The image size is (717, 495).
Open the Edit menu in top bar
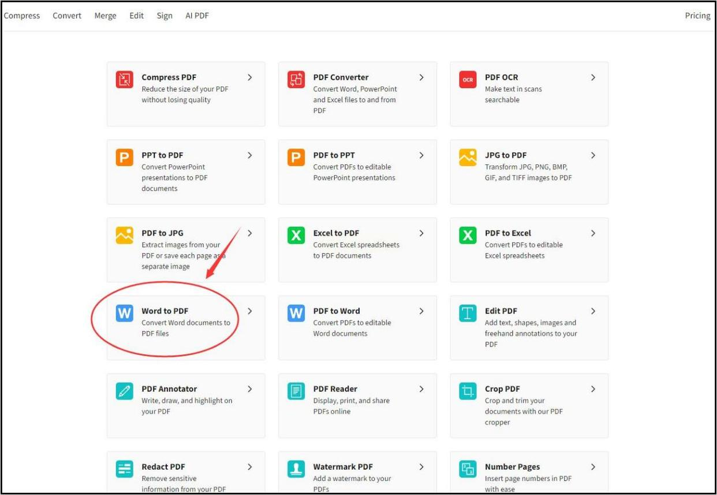[x=137, y=16]
